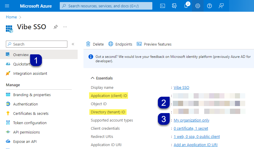The height and width of the screenshot is (149, 254).
Task: Click the Directory (tenant) ID label
Action: click(108, 112)
